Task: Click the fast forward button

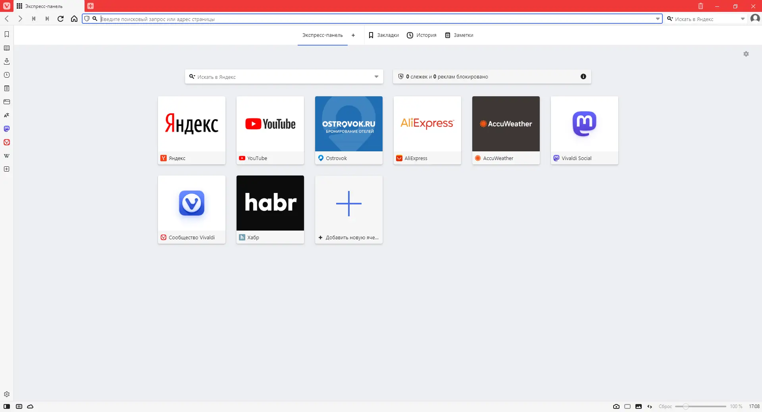Action: (47, 19)
